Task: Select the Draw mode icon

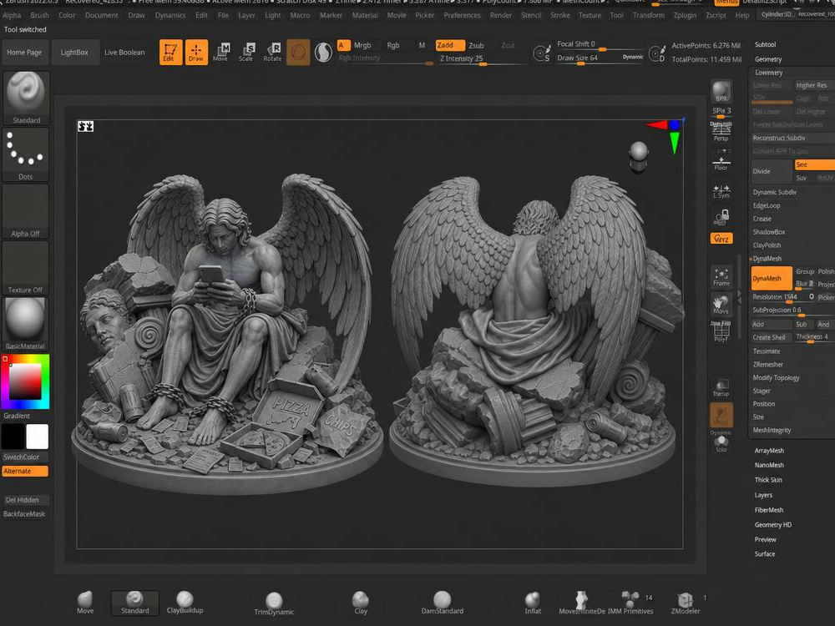Action: pyautogui.click(x=196, y=52)
